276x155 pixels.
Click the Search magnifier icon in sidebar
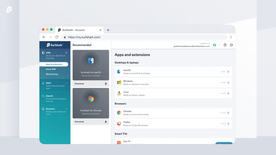pyautogui.click(x=43, y=96)
